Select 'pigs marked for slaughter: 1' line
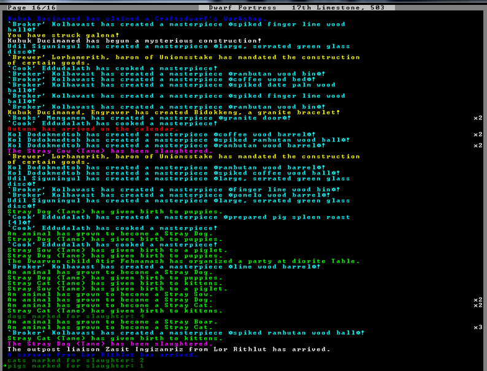 coord(76,366)
